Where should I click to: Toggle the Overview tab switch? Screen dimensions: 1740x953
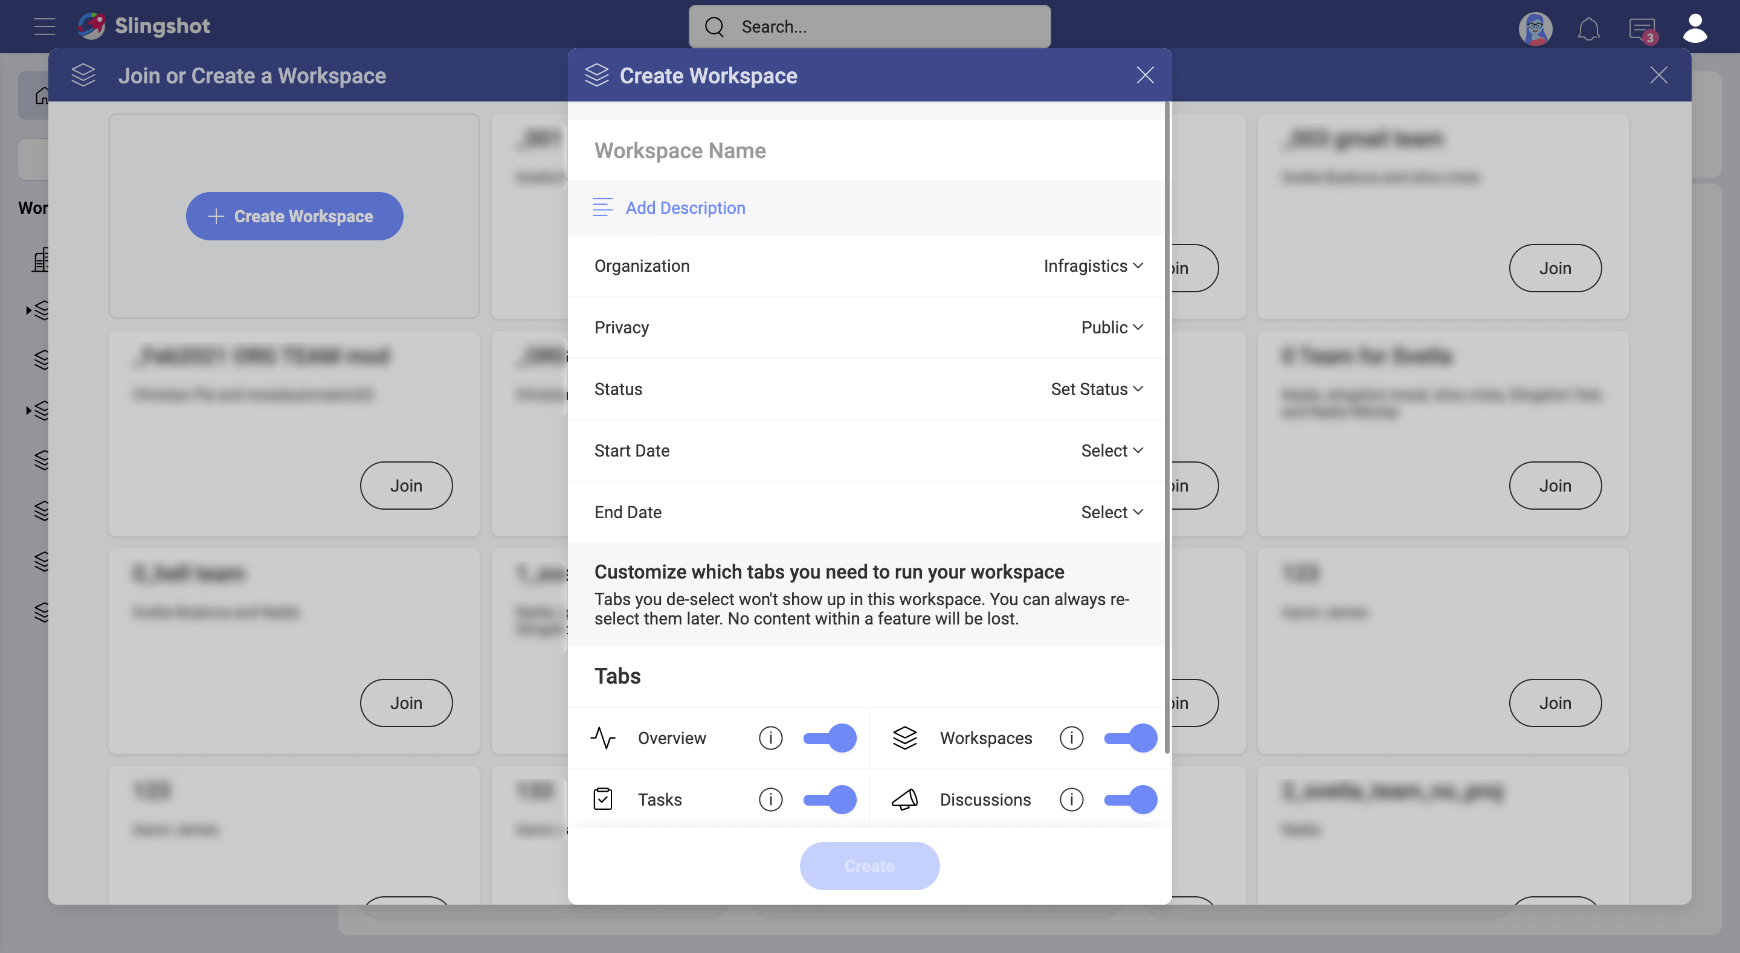(x=829, y=737)
